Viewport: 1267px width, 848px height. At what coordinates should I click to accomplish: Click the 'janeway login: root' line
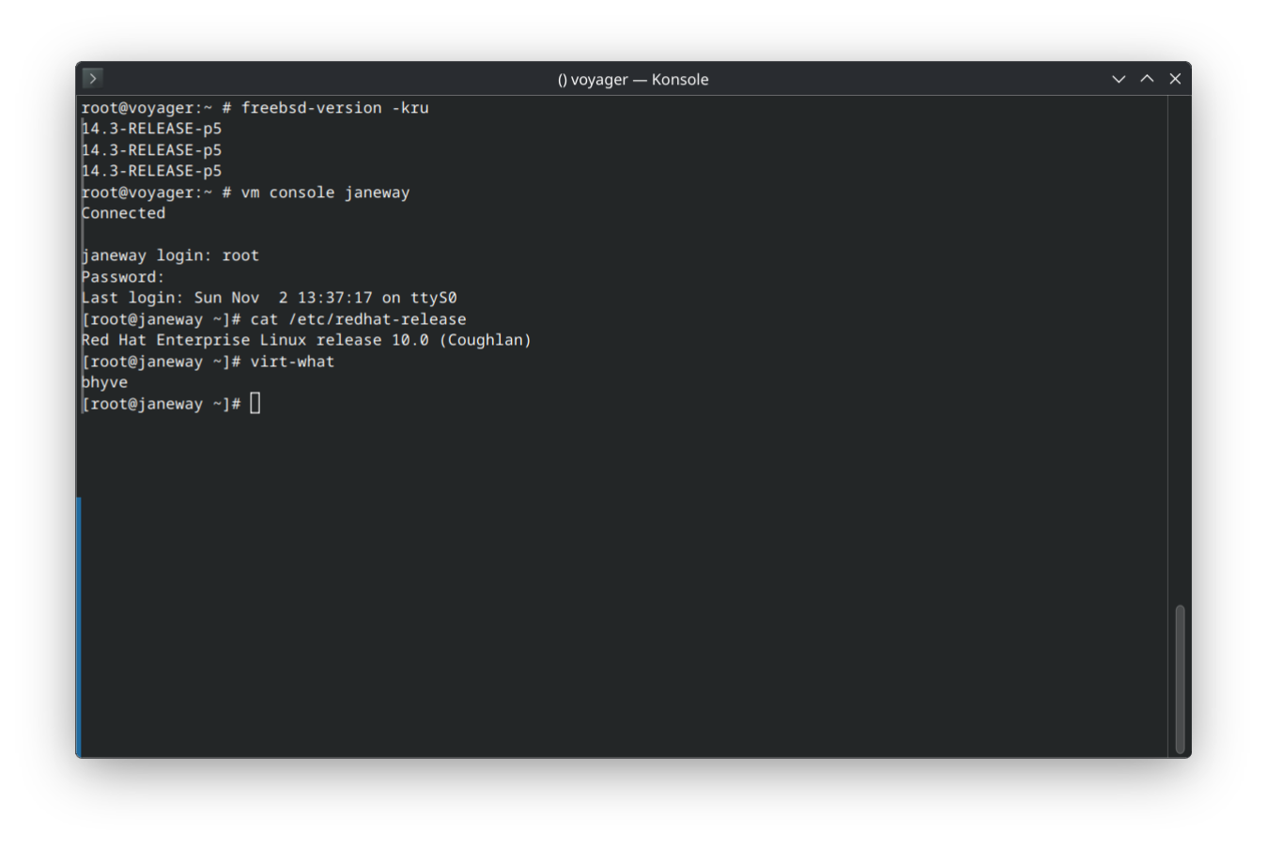(170, 255)
